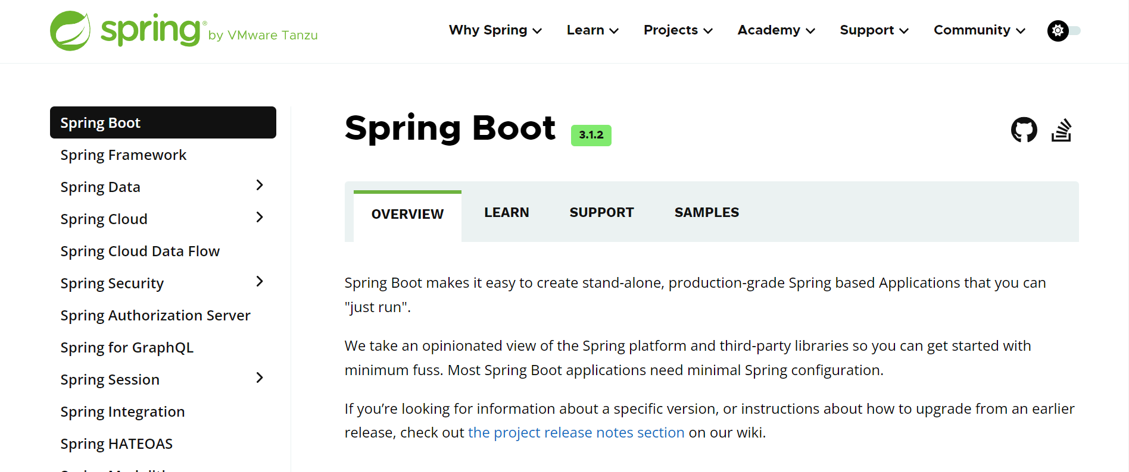Open Spring Cloud project link
The height and width of the screenshot is (472, 1129).
[104, 219]
